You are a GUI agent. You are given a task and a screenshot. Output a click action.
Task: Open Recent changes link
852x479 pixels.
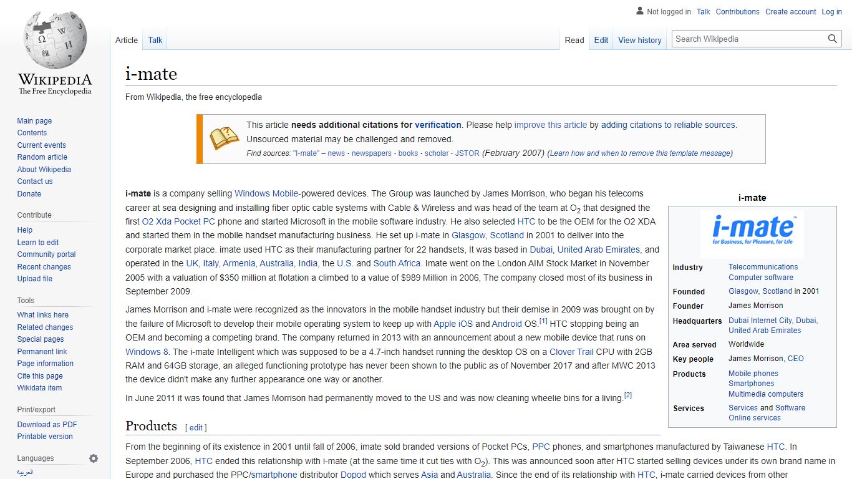click(44, 267)
